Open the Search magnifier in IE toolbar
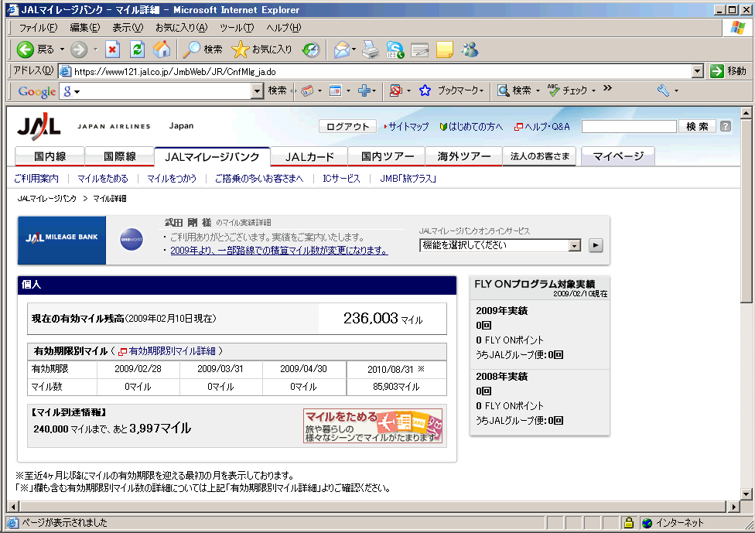The width and height of the screenshot is (755, 533). pyautogui.click(x=192, y=49)
